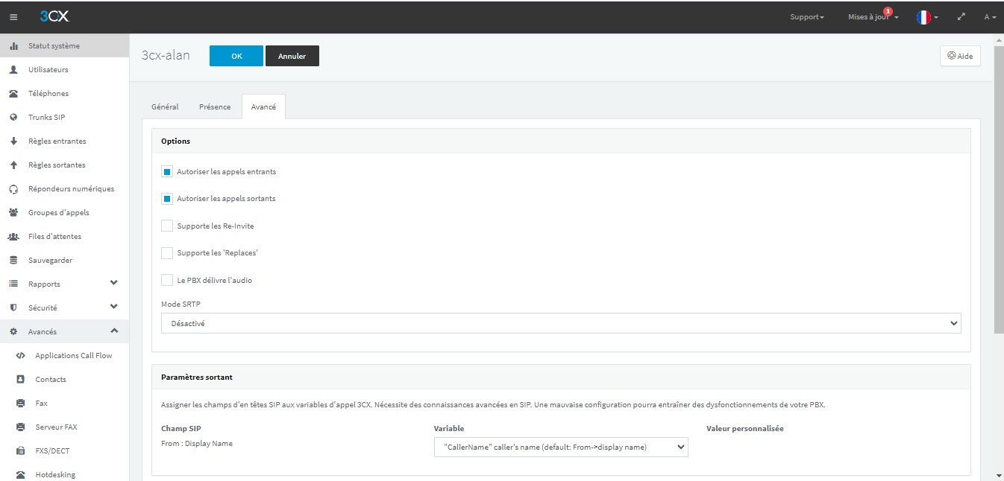Click the Règles entrantes down-arrow icon
The height and width of the screenshot is (481, 1004).
pyautogui.click(x=13, y=141)
